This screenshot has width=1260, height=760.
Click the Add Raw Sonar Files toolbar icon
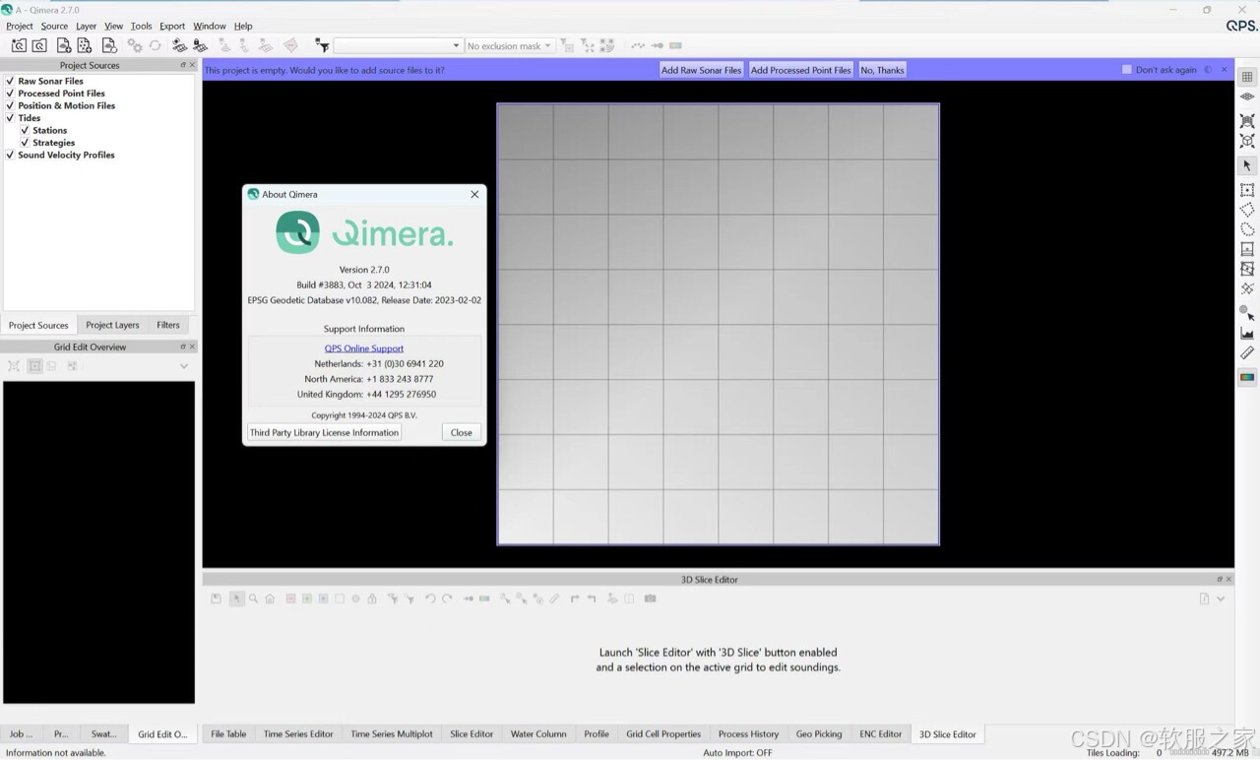[x=64, y=45]
